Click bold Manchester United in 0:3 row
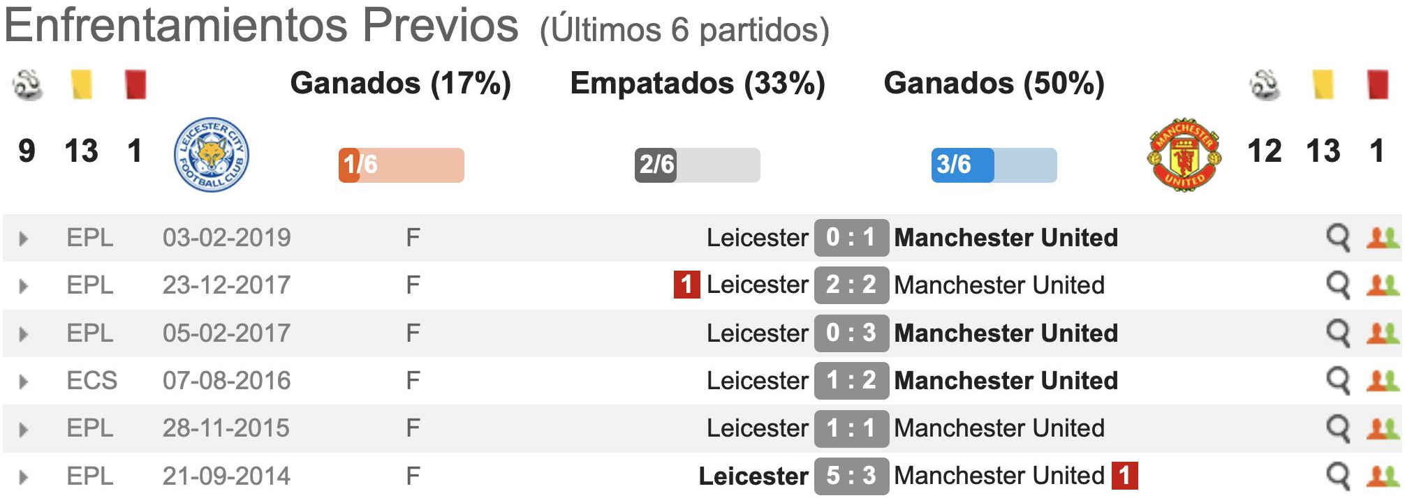 (x=1006, y=333)
